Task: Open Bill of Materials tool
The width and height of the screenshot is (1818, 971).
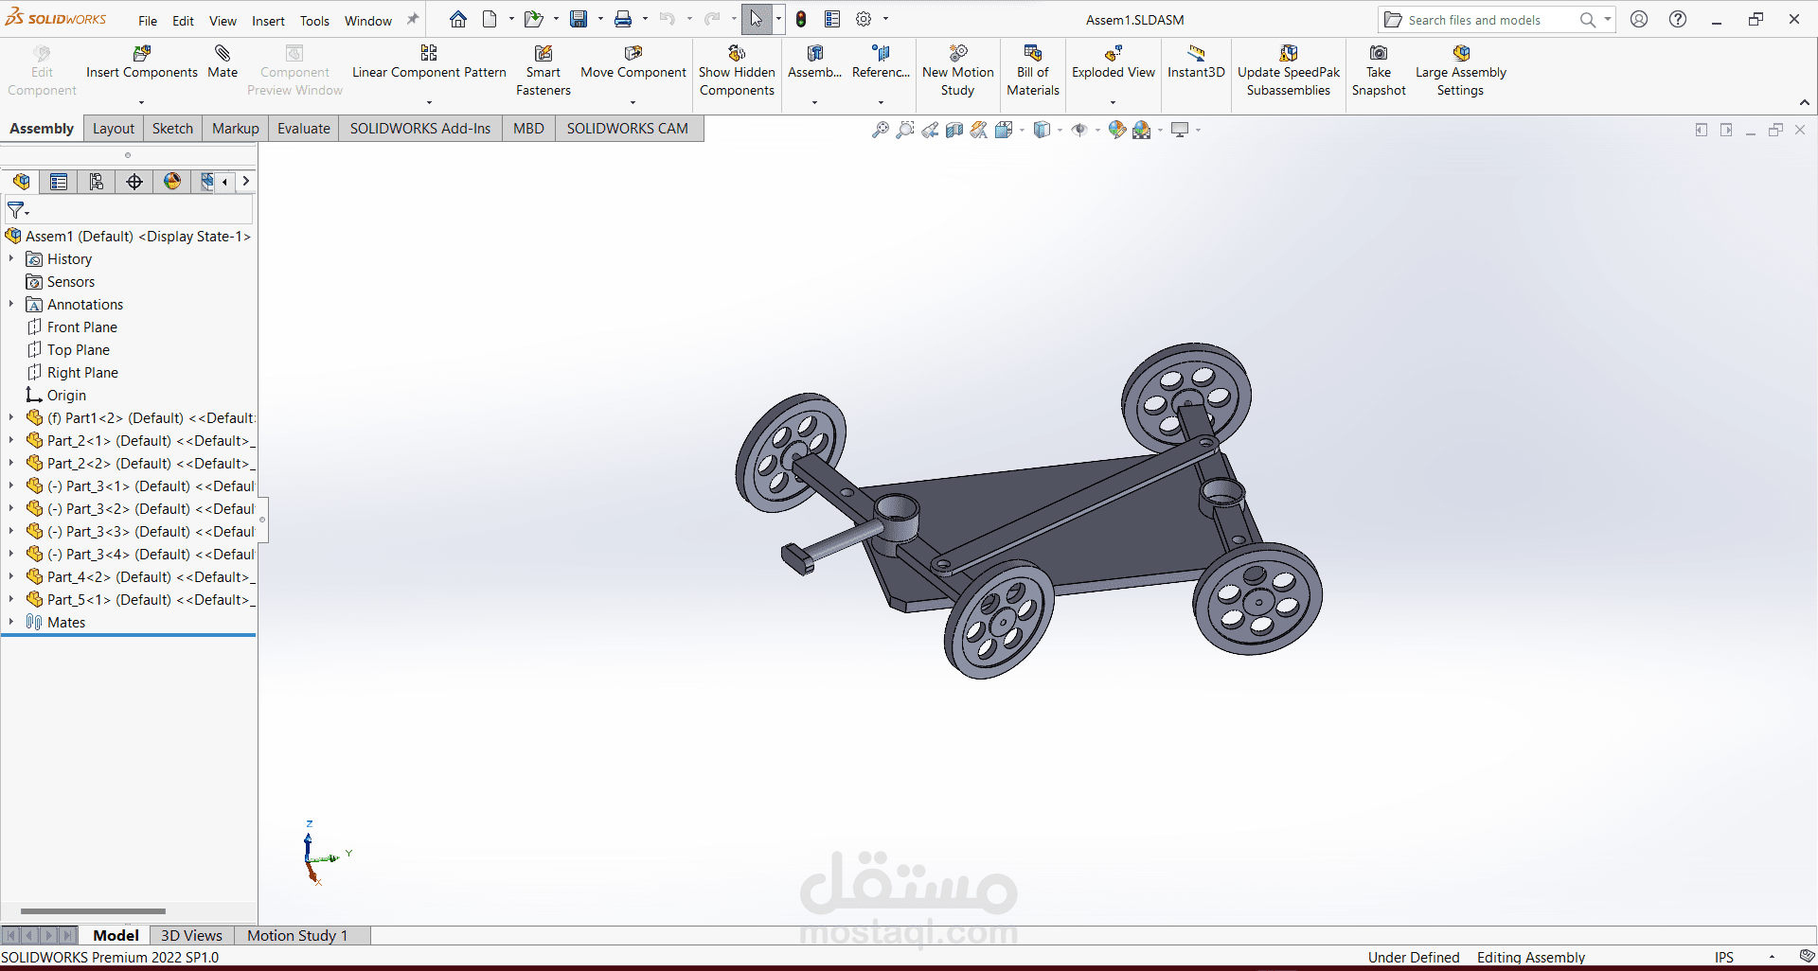Action: [1033, 71]
